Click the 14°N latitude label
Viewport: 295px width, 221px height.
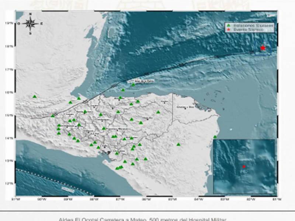(x=9, y=138)
